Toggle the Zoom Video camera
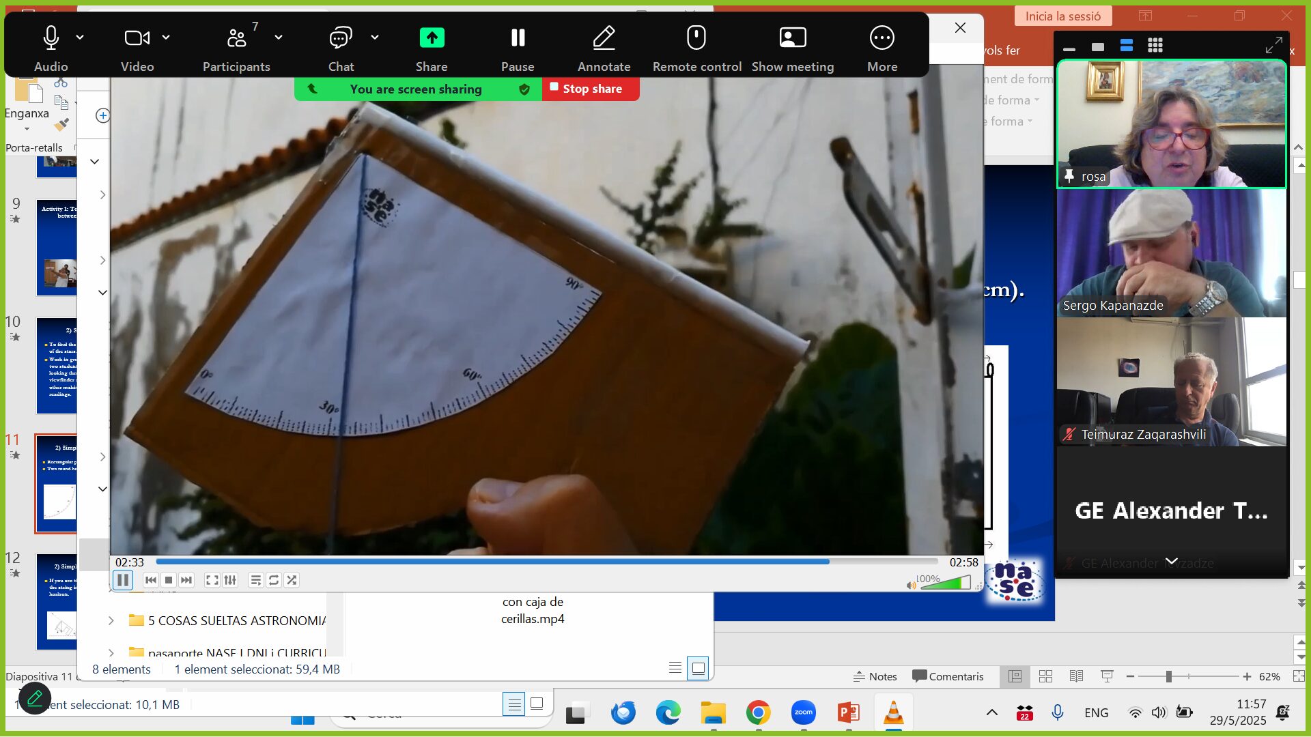Viewport: 1311px width, 737px height. pyautogui.click(x=137, y=38)
